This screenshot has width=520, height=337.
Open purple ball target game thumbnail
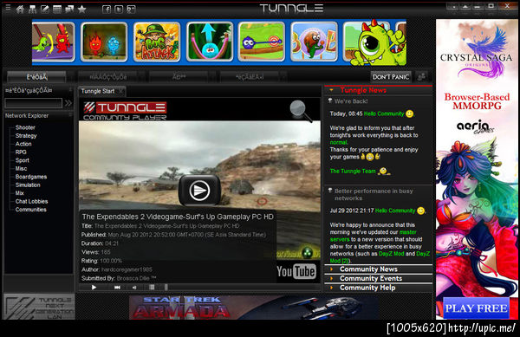(x=262, y=42)
